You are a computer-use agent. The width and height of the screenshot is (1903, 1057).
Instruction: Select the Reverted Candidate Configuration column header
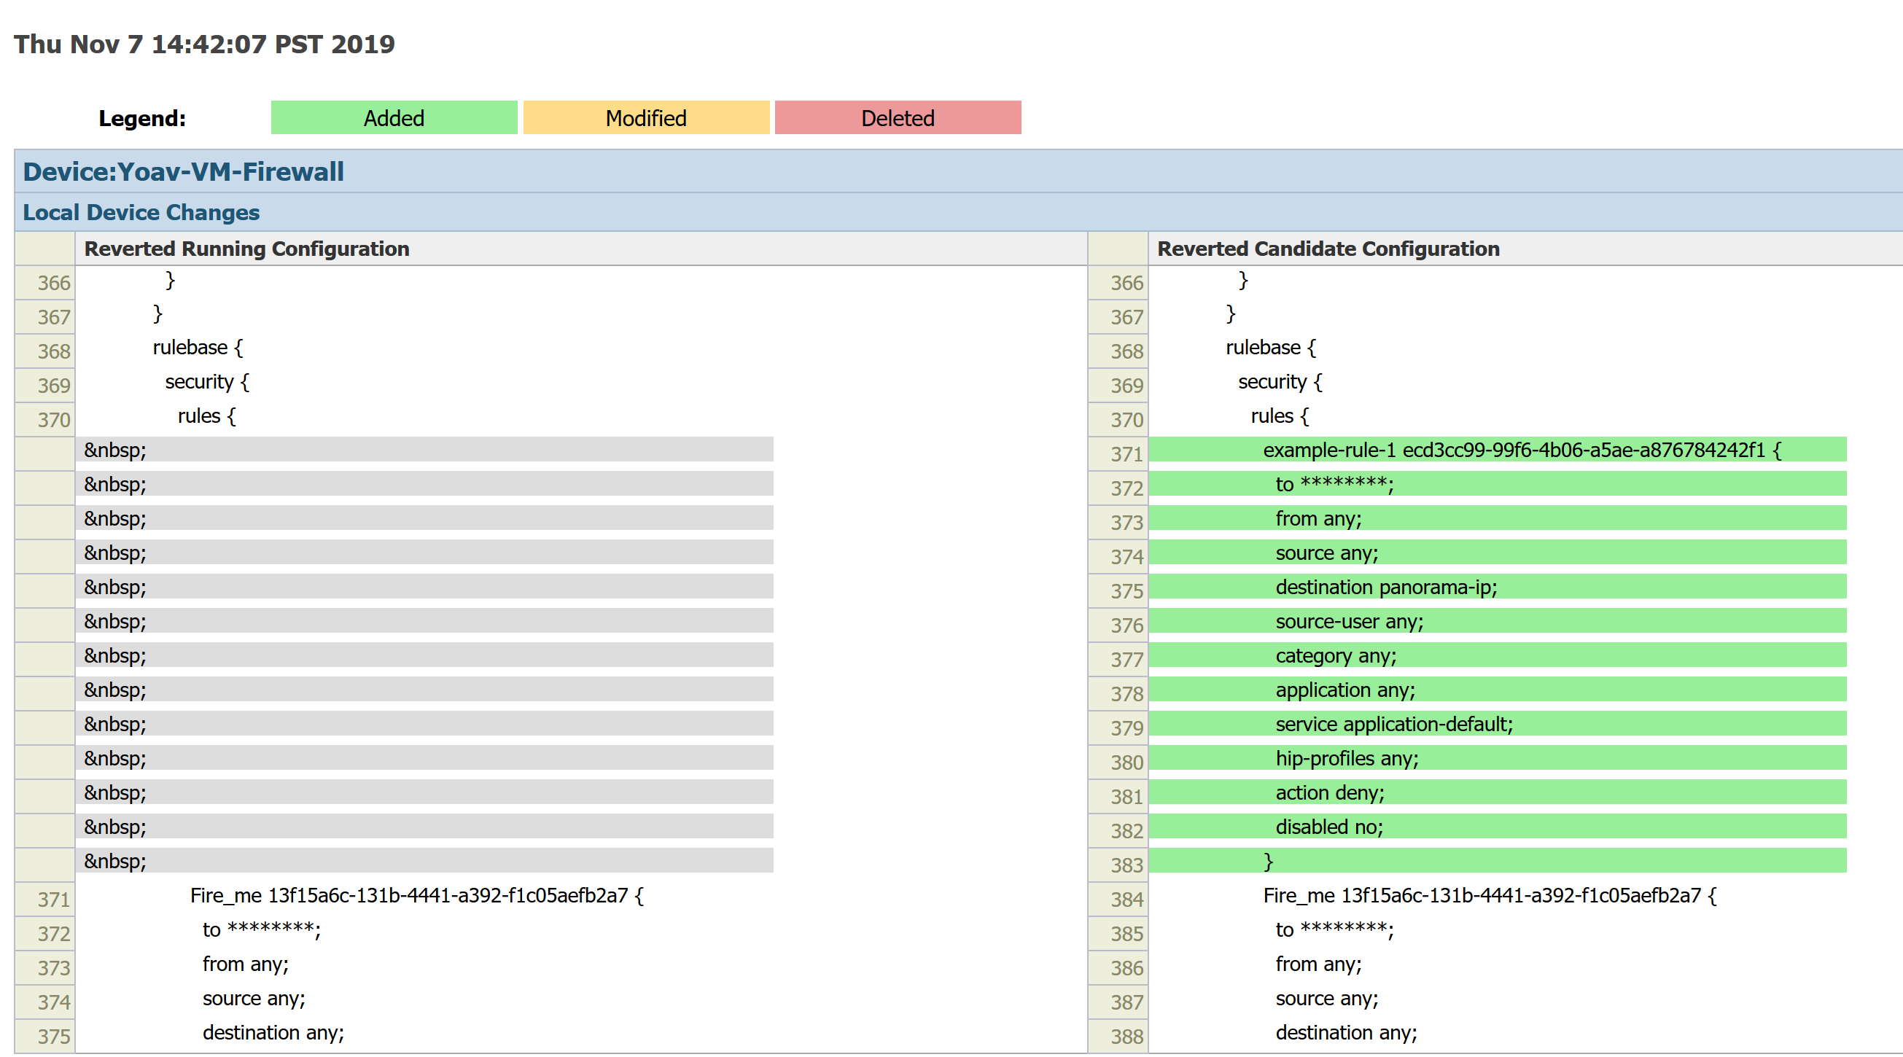1328,249
